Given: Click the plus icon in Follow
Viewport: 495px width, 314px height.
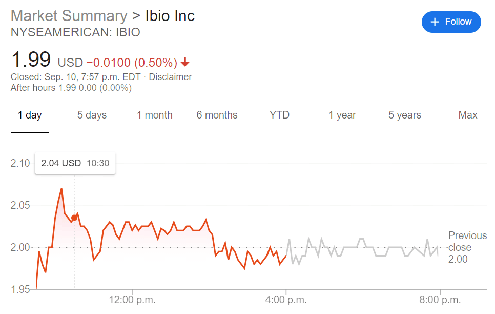Looking at the screenshot, I should pyautogui.click(x=435, y=22).
